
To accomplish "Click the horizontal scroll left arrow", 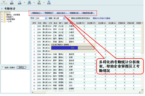I will [32, 92].
